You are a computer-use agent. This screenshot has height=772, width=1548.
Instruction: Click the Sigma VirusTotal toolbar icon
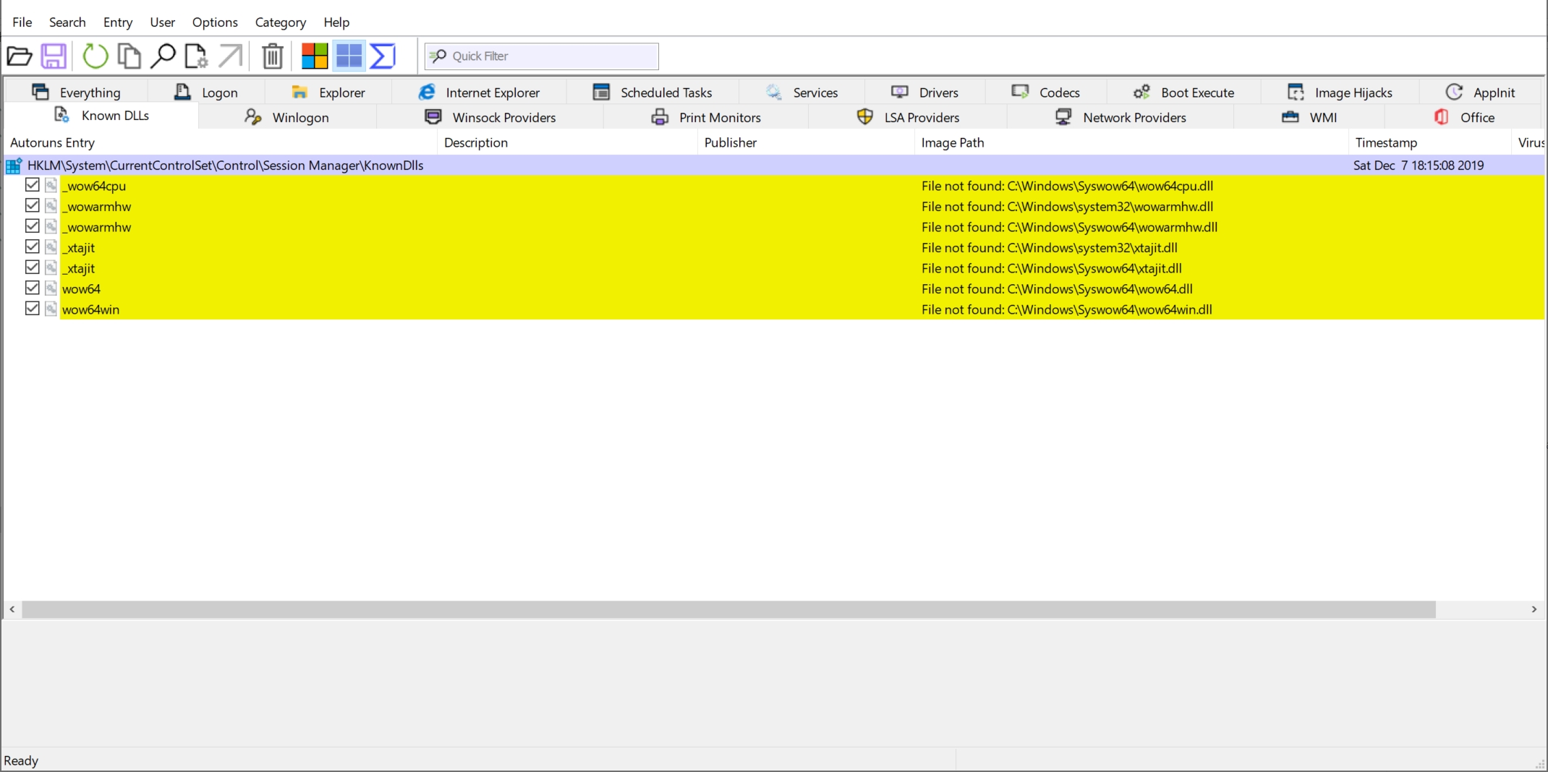point(383,56)
